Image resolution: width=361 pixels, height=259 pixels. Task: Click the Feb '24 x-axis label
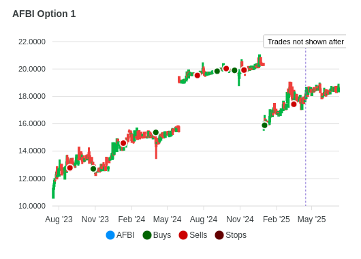pyautogui.click(x=131, y=219)
